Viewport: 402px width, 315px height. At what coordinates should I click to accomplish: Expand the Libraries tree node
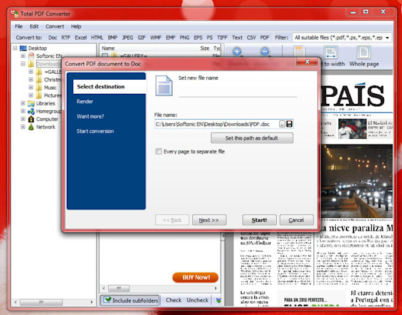click(23, 103)
